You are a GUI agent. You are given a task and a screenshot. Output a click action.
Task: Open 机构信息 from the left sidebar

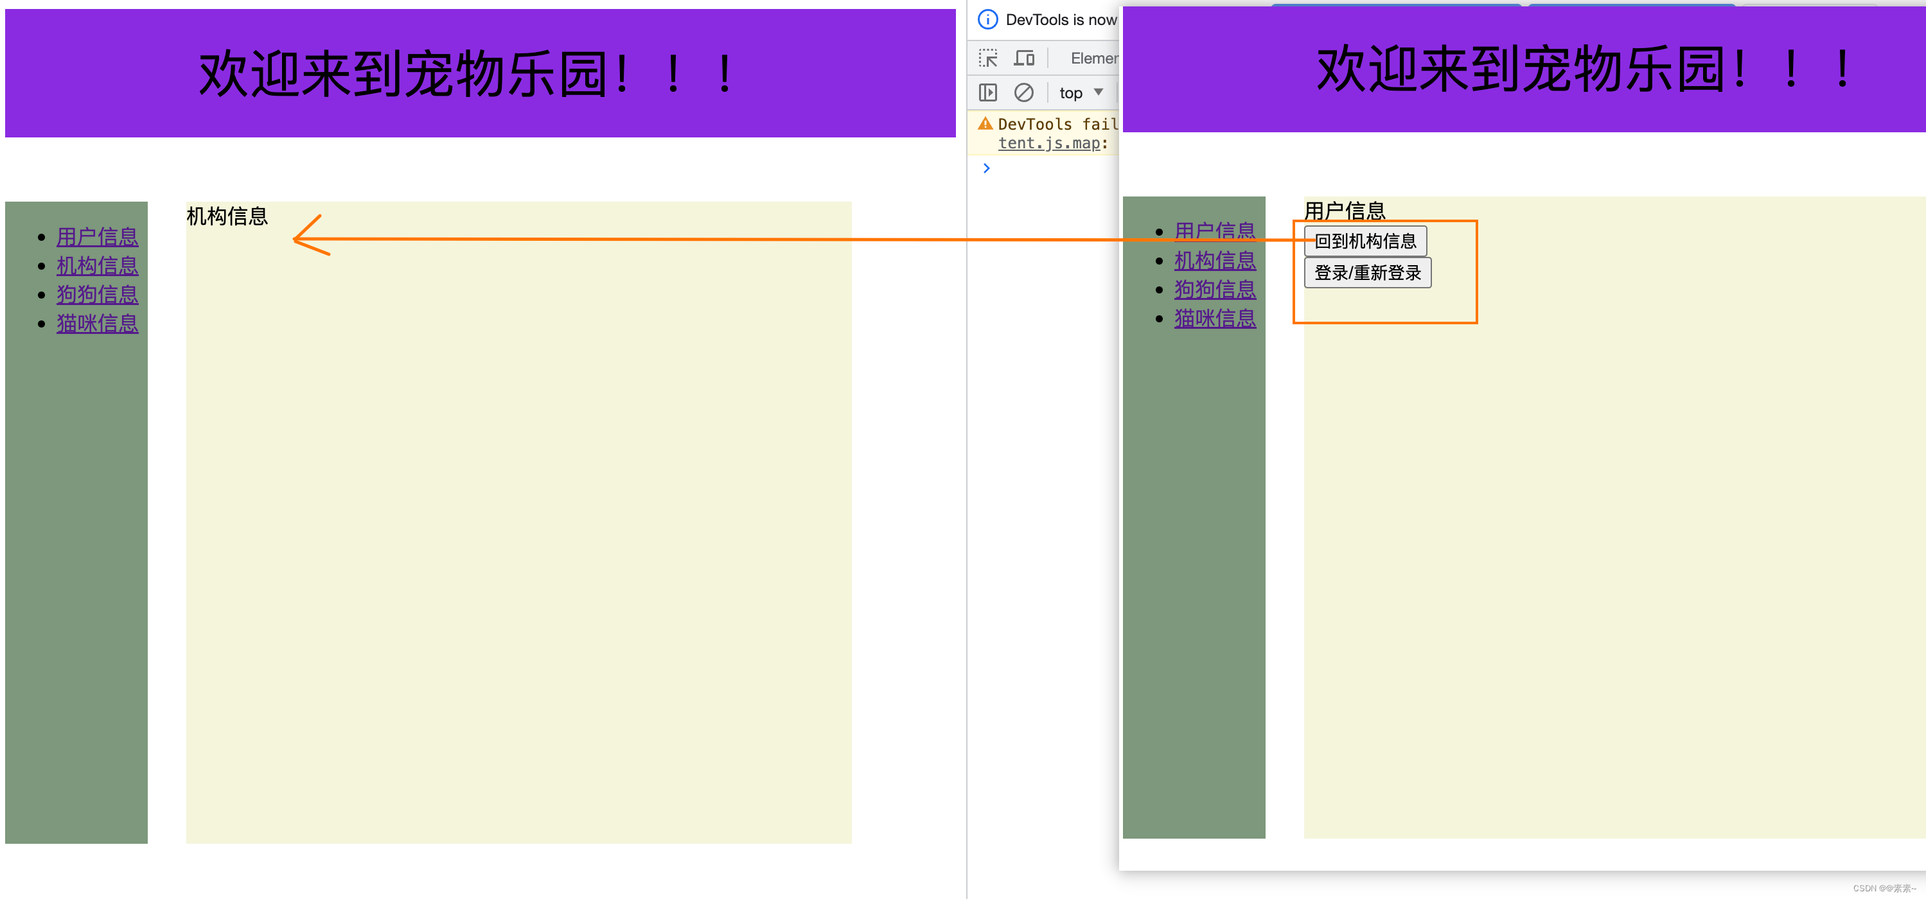click(x=97, y=265)
